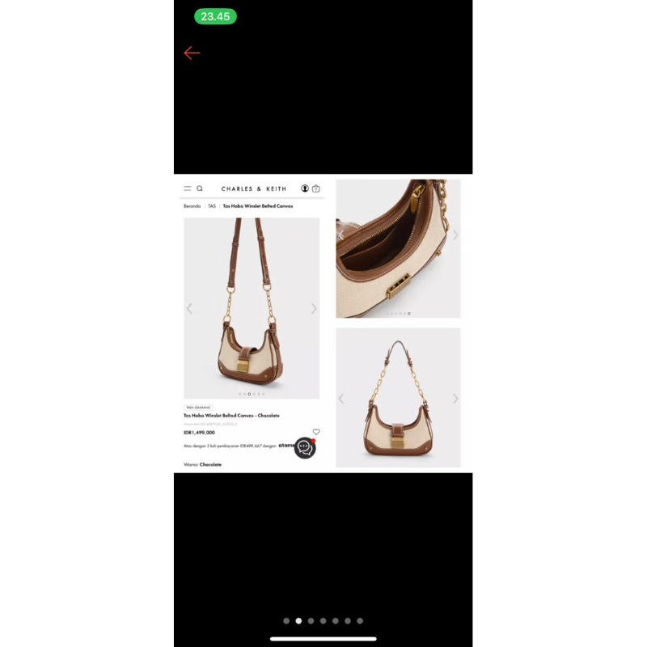Tap the red back arrow
This screenshot has height=647, width=647.
192,53
